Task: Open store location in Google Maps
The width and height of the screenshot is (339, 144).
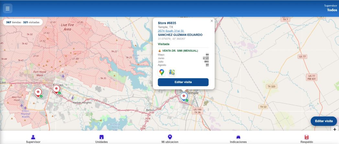Action: pyautogui.click(x=162, y=72)
